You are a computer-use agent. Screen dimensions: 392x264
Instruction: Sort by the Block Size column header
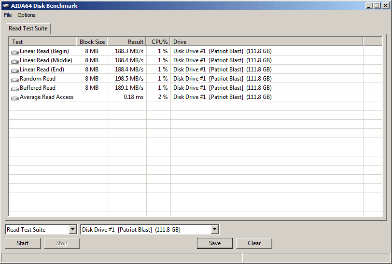pos(92,42)
